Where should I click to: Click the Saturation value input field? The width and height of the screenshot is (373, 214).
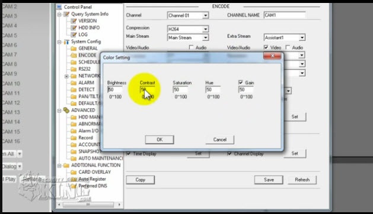point(180,89)
